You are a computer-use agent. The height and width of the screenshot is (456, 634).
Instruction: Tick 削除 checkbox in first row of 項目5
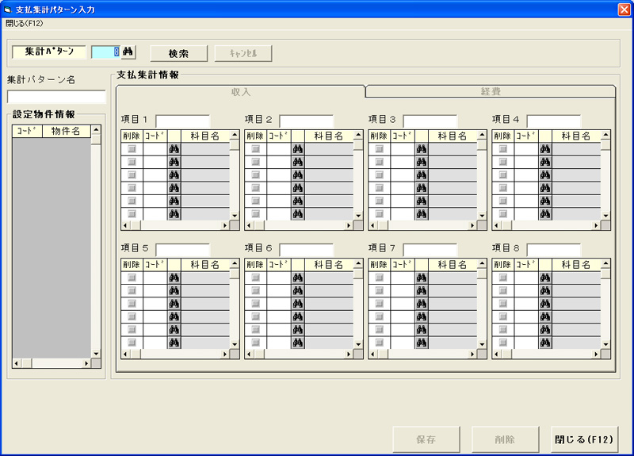(x=132, y=278)
